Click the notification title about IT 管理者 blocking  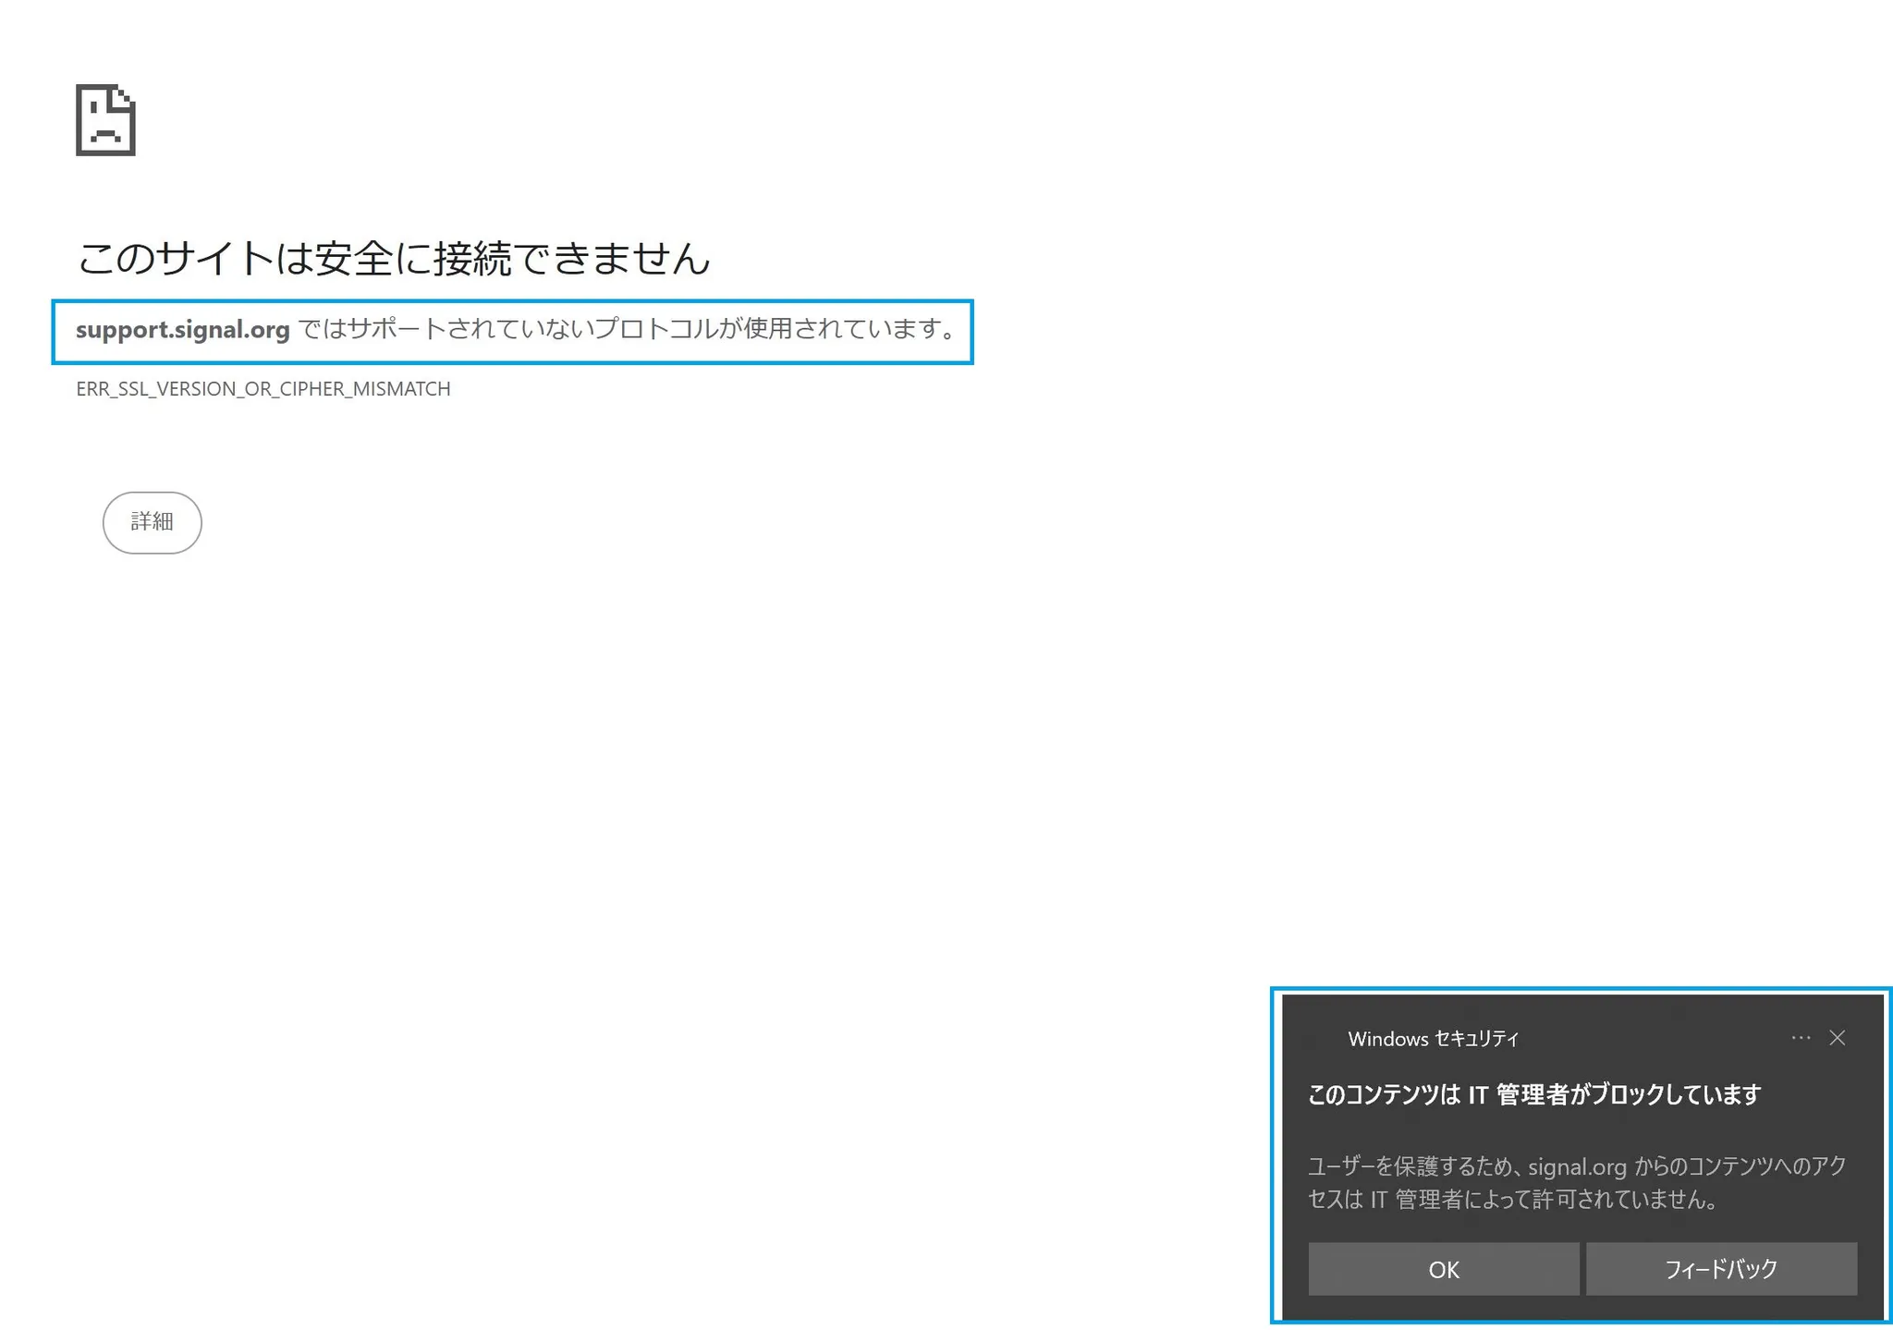tap(1534, 1095)
